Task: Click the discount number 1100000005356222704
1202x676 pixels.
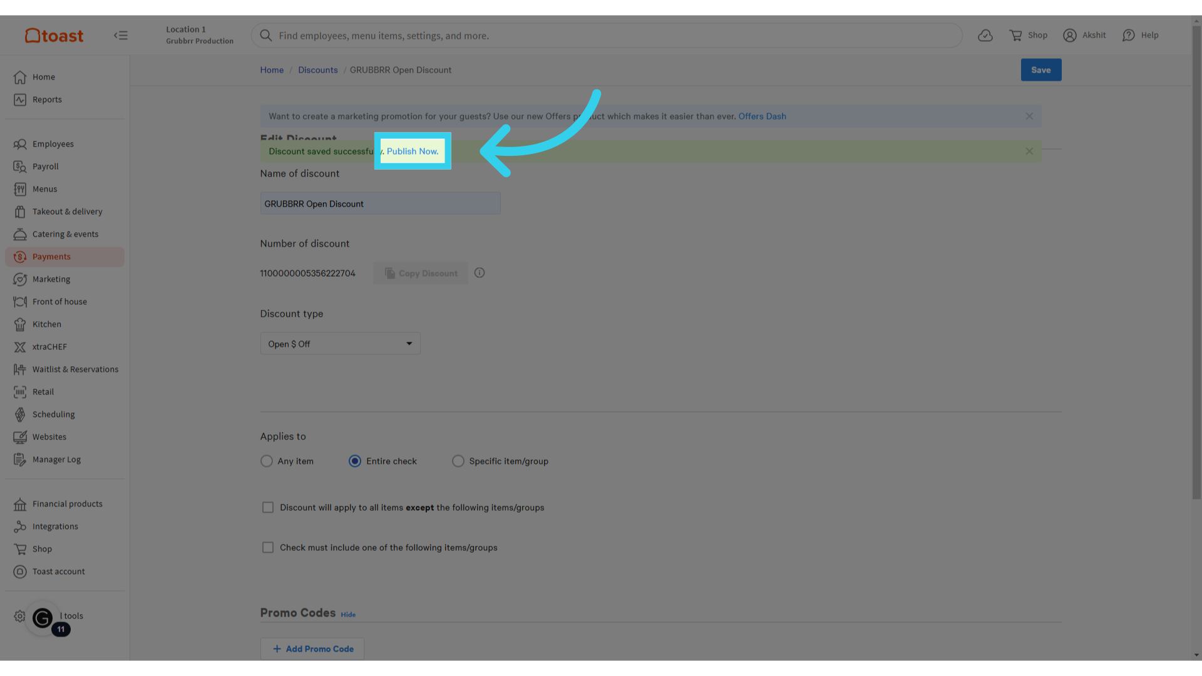Action: [307, 274]
